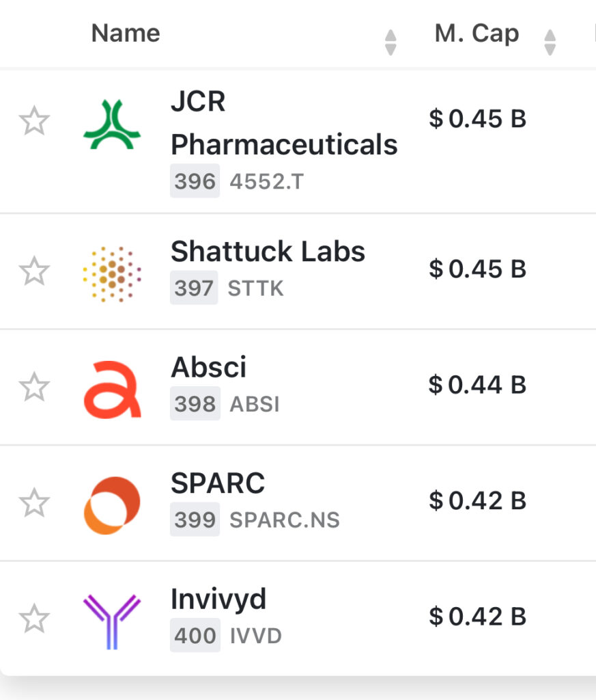The height and width of the screenshot is (700, 596).
Task: Open the Invivyd company link
Action: (x=218, y=600)
